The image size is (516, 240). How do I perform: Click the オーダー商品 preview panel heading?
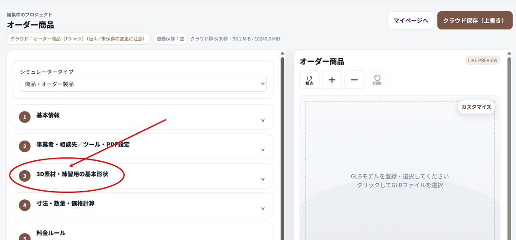322,61
